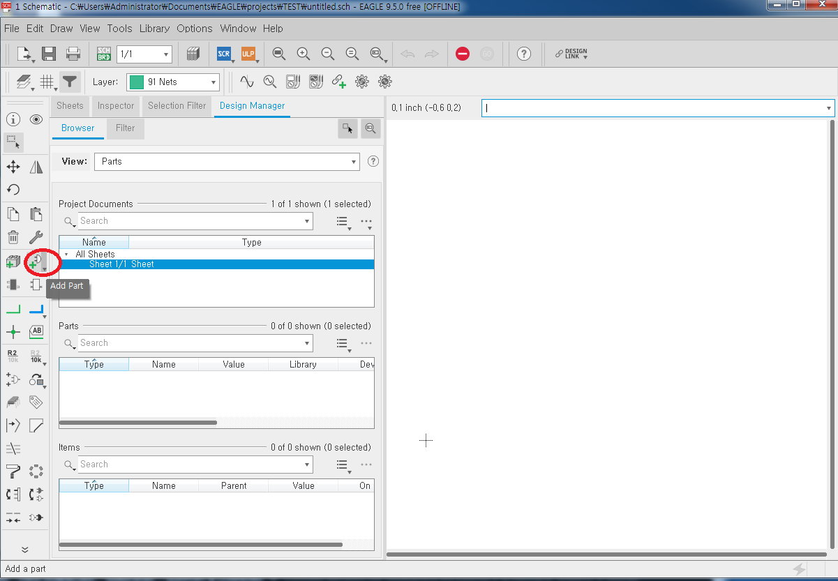Screen dimensions: 838x581
Task: Select the Change wrench tool
Action: (x=36, y=237)
